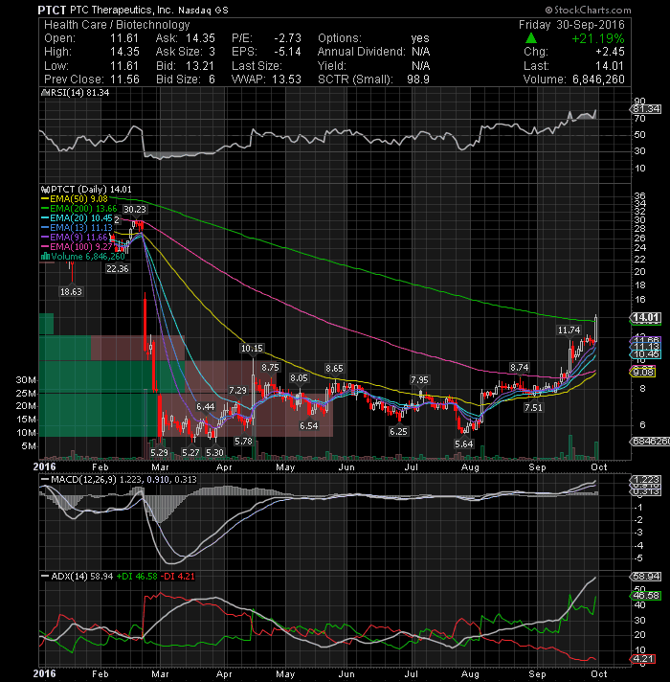Click the 5.78 price annotation
The image size is (670, 682).
click(x=243, y=441)
